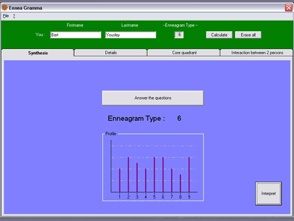294x221 pixels.
Task: Click the Ennea Gramma window title text
Action: click(x=25, y=8)
